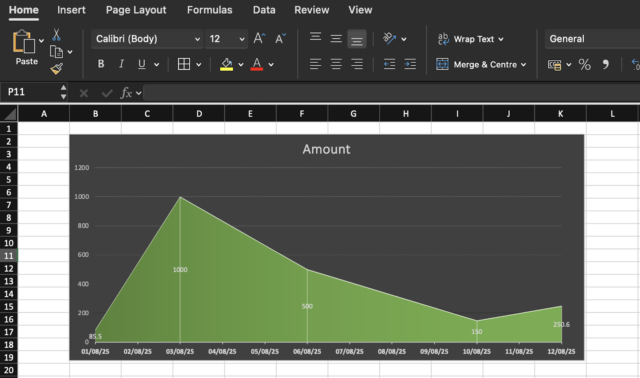This screenshot has width=640, height=378.
Task: Align text right
Action: tap(357, 64)
